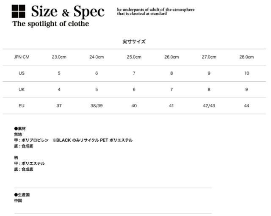The image size is (271, 216).
Task: Select the EU row label
Action: click(x=22, y=105)
